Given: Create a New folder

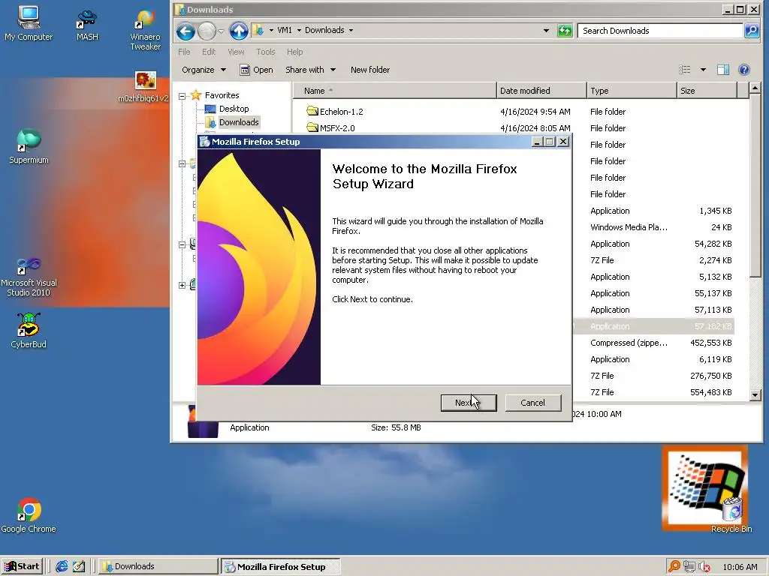Looking at the screenshot, I should pos(369,70).
